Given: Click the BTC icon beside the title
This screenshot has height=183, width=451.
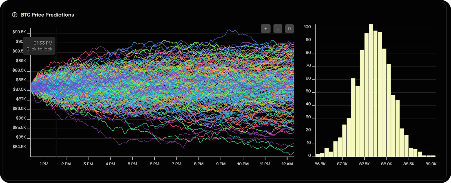Looking at the screenshot, I should point(15,15).
